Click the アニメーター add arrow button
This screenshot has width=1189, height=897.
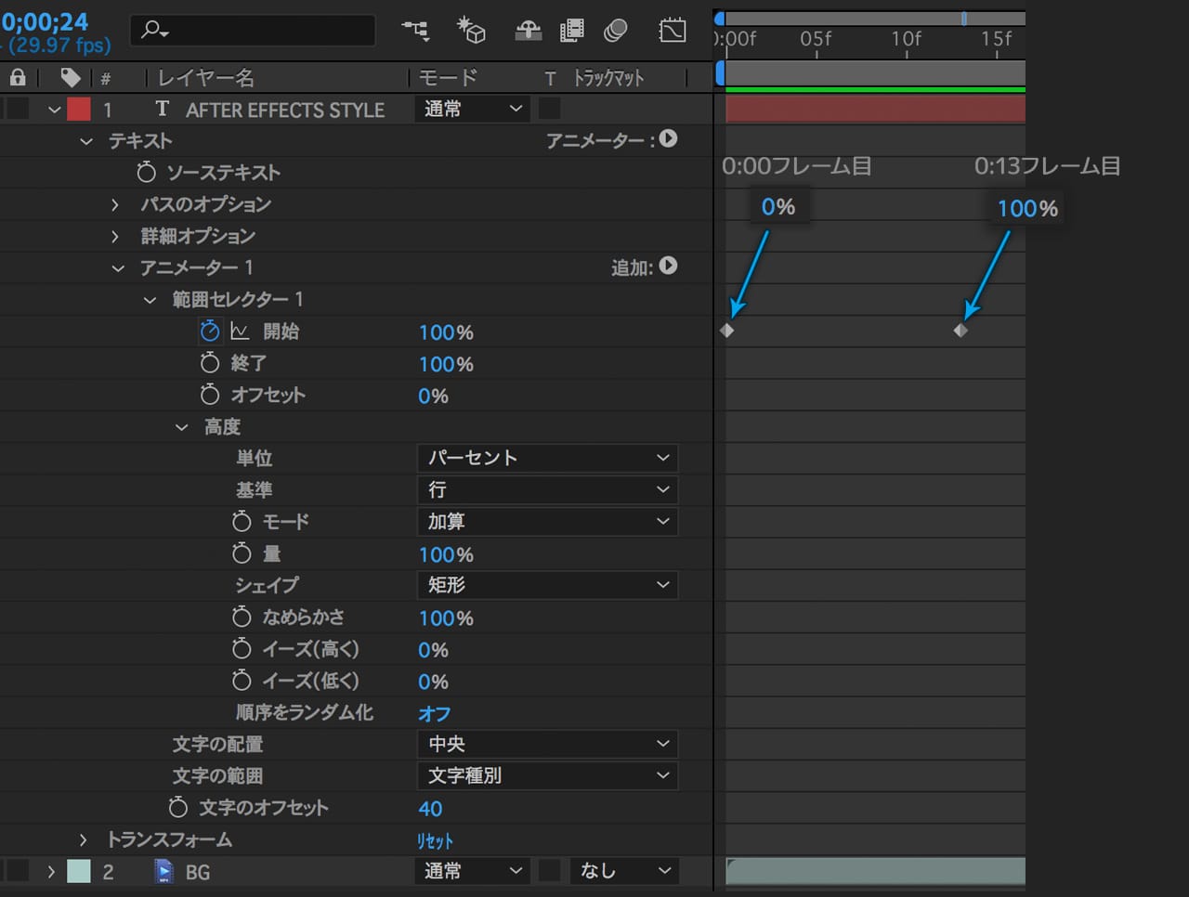point(668,139)
